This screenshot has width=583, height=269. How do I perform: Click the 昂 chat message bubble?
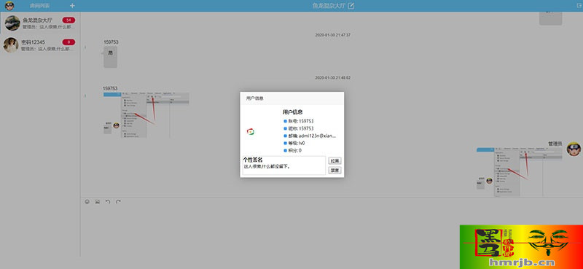pos(111,57)
